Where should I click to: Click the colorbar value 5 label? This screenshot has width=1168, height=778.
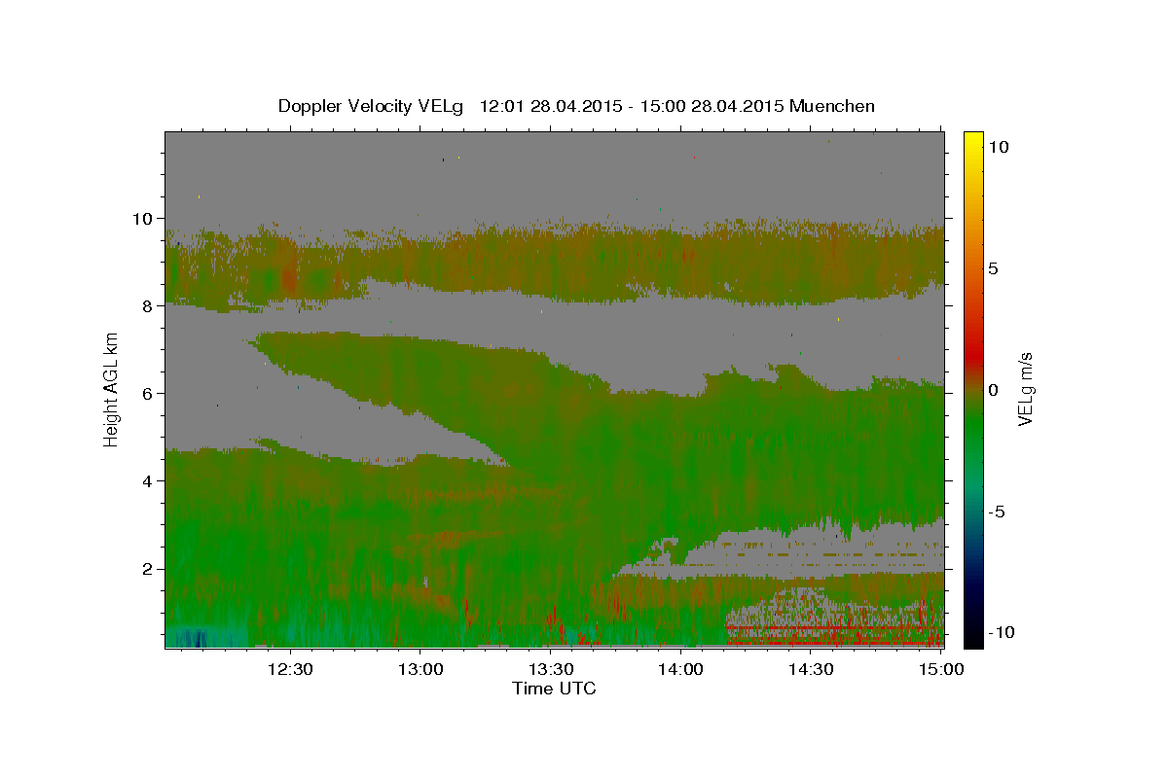click(993, 268)
